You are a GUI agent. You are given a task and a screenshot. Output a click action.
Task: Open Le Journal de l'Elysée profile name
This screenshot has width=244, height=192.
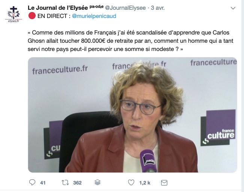point(58,8)
